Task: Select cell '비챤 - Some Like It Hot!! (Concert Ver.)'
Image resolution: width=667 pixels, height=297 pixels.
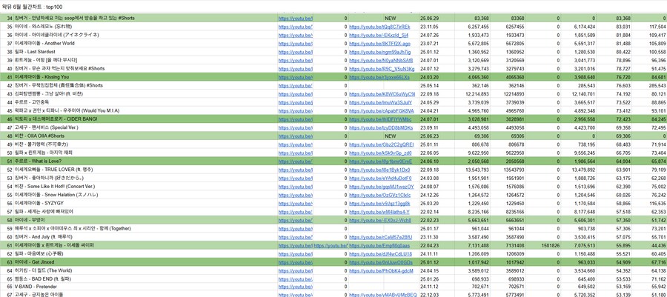Action: 145,187
